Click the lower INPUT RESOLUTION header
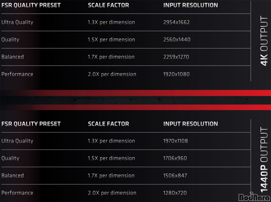The image size is (271, 202). (x=191, y=124)
